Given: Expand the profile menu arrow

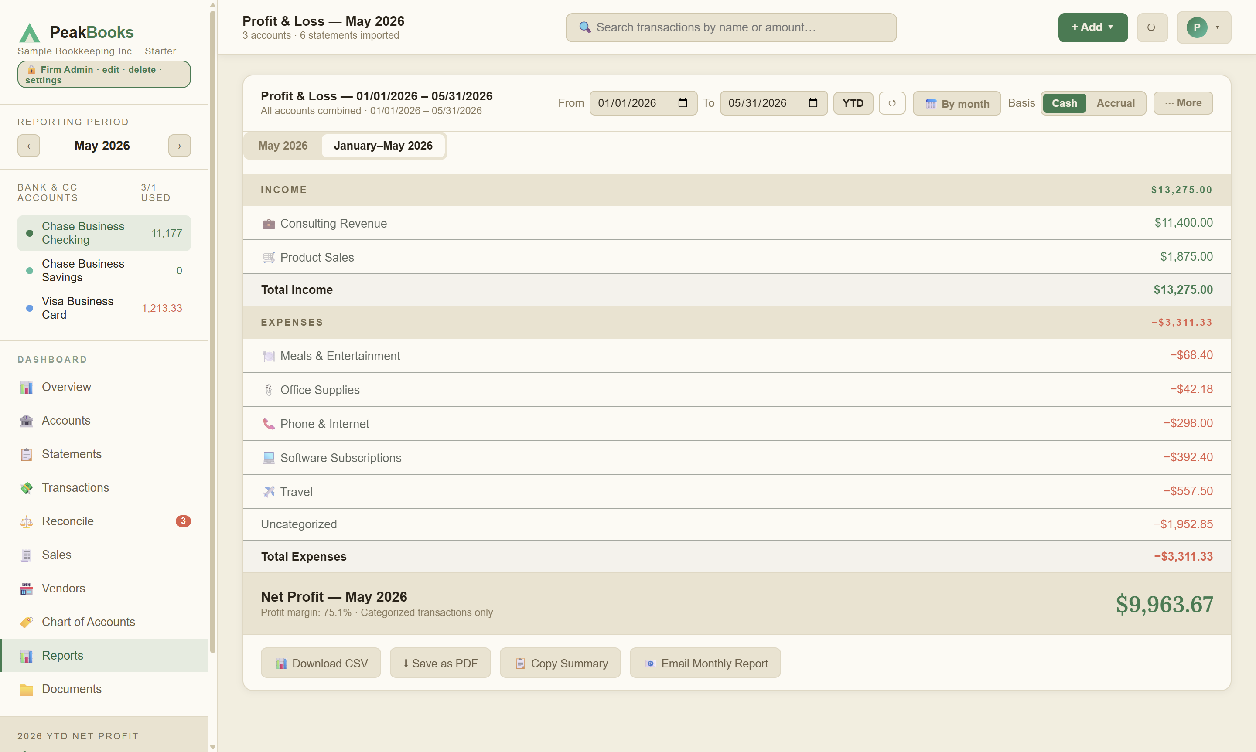Looking at the screenshot, I should (x=1218, y=27).
